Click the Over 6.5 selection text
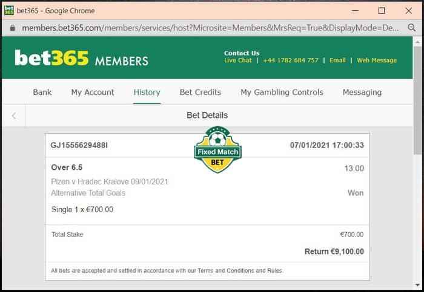 (67, 167)
